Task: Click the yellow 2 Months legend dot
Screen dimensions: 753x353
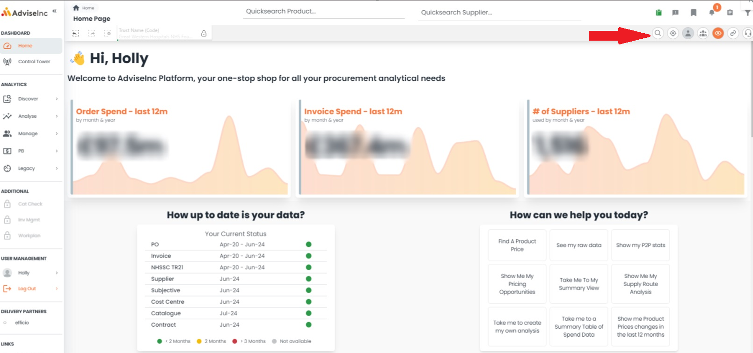Action: pyautogui.click(x=199, y=341)
